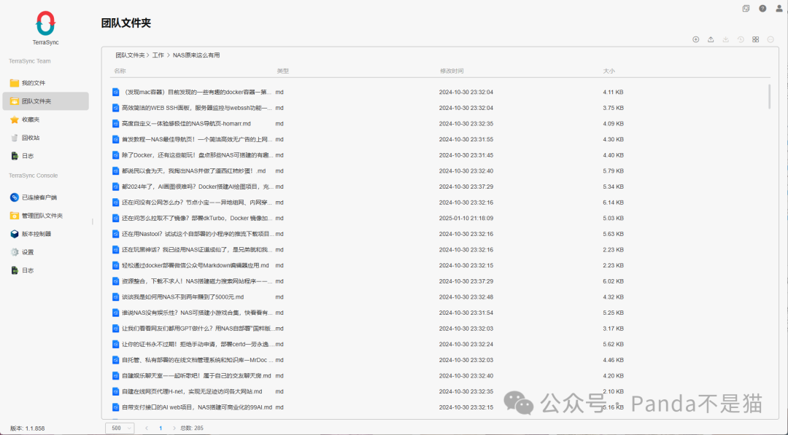The image size is (788, 435).
Task: Select file 谈谈我是如何用NAS不到两年赚到了5000元.md
Action: pos(182,297)
